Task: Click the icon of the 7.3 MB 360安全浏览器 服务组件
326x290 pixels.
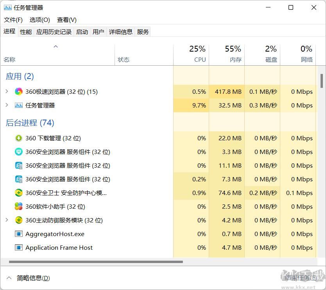Action: (x=18, y=179)
